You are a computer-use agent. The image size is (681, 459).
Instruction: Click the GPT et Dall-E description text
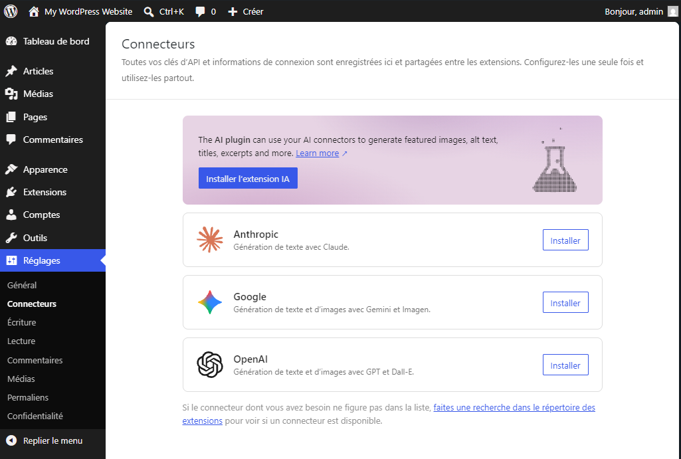[324, 372]
